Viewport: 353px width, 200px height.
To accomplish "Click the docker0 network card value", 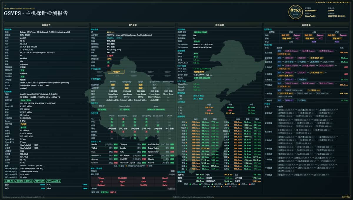I will [x=23, y=88].
